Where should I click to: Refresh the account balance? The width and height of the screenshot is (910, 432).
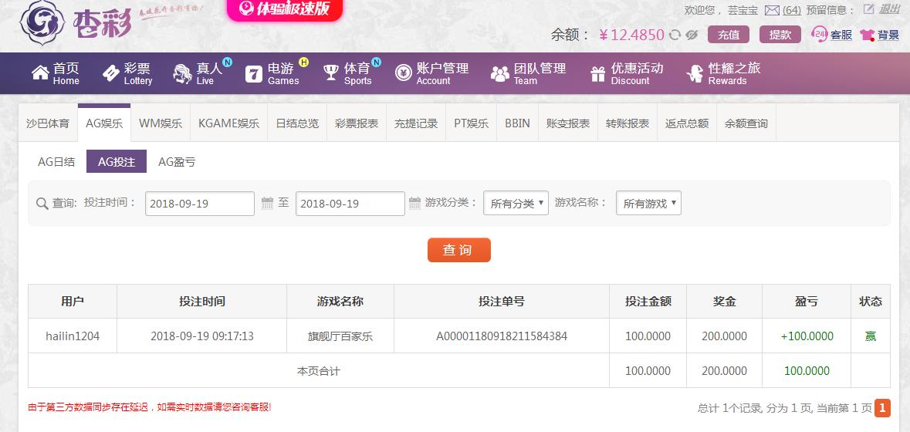click(x=675, y=35)
